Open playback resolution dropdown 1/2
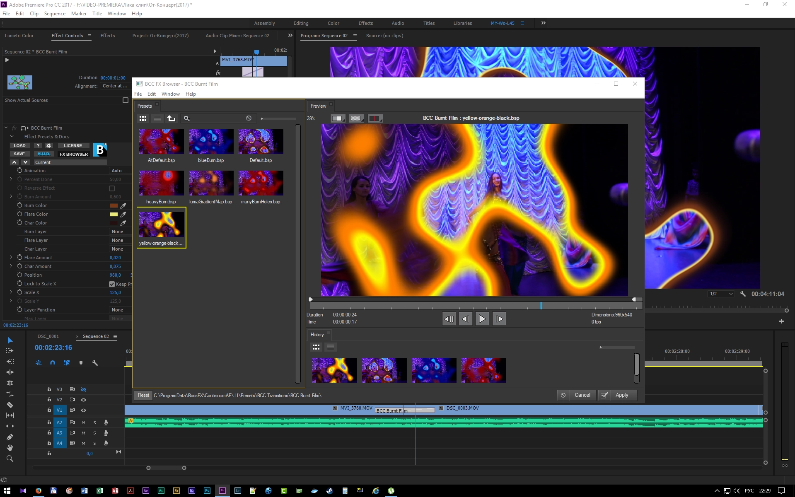The width and height of the screenshot is (795, 497). [x=721, y=294]
